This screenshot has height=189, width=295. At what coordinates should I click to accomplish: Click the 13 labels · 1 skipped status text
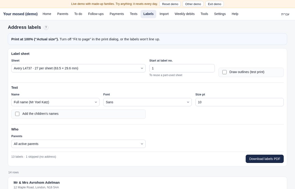coord(34,157)
